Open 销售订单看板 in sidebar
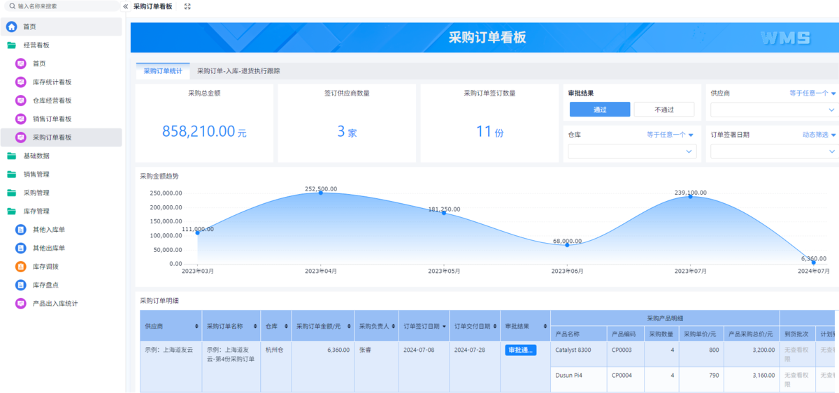 (52, 119)
